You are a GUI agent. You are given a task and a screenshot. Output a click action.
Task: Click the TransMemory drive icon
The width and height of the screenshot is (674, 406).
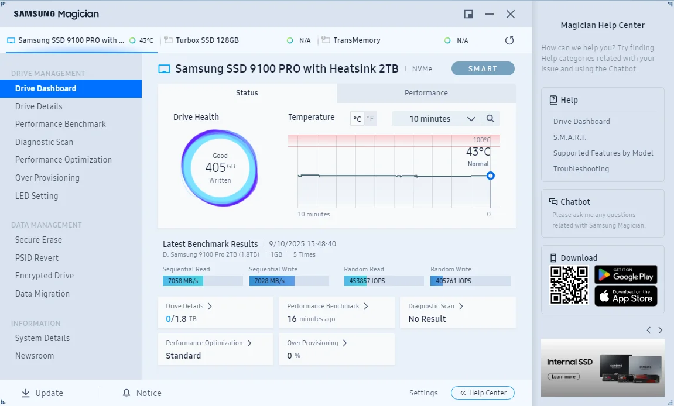click(x=326, y=40)
